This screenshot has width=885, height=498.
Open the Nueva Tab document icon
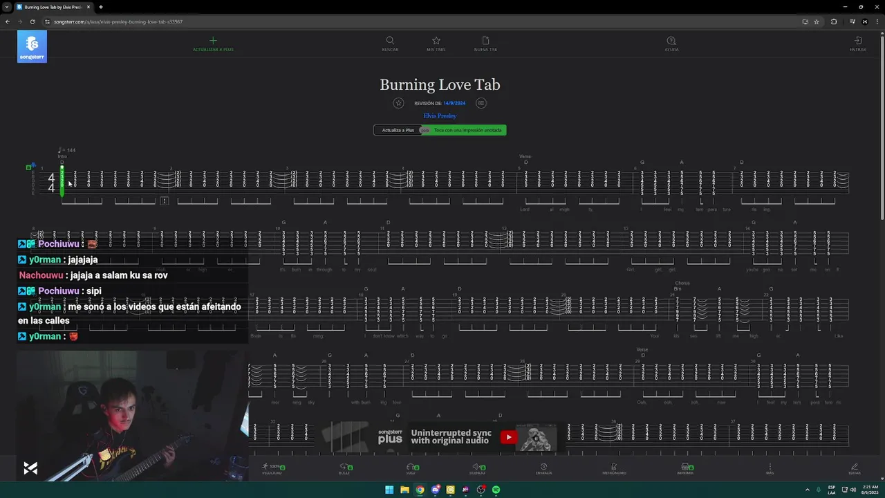coord(485,41)
